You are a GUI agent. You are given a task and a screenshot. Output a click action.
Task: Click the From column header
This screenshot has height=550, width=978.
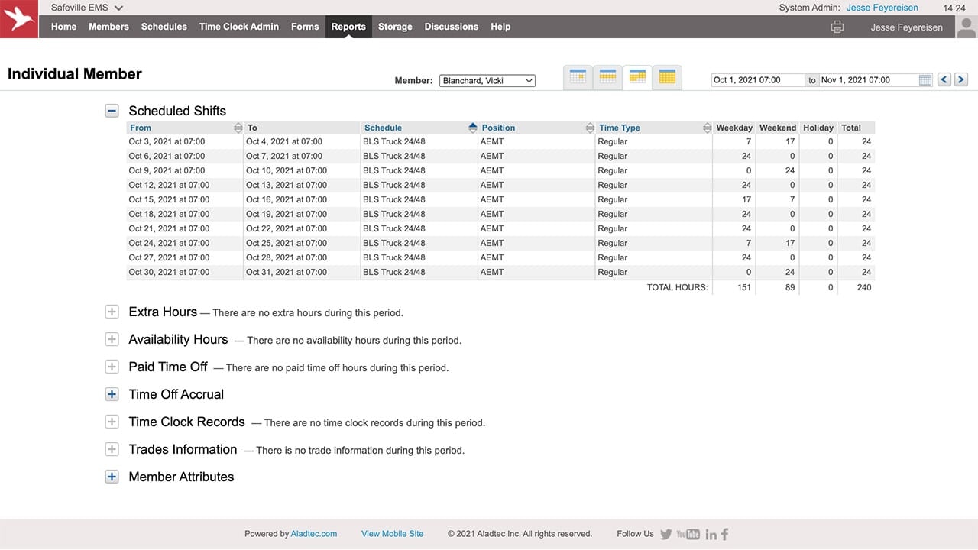click(141, 128)
